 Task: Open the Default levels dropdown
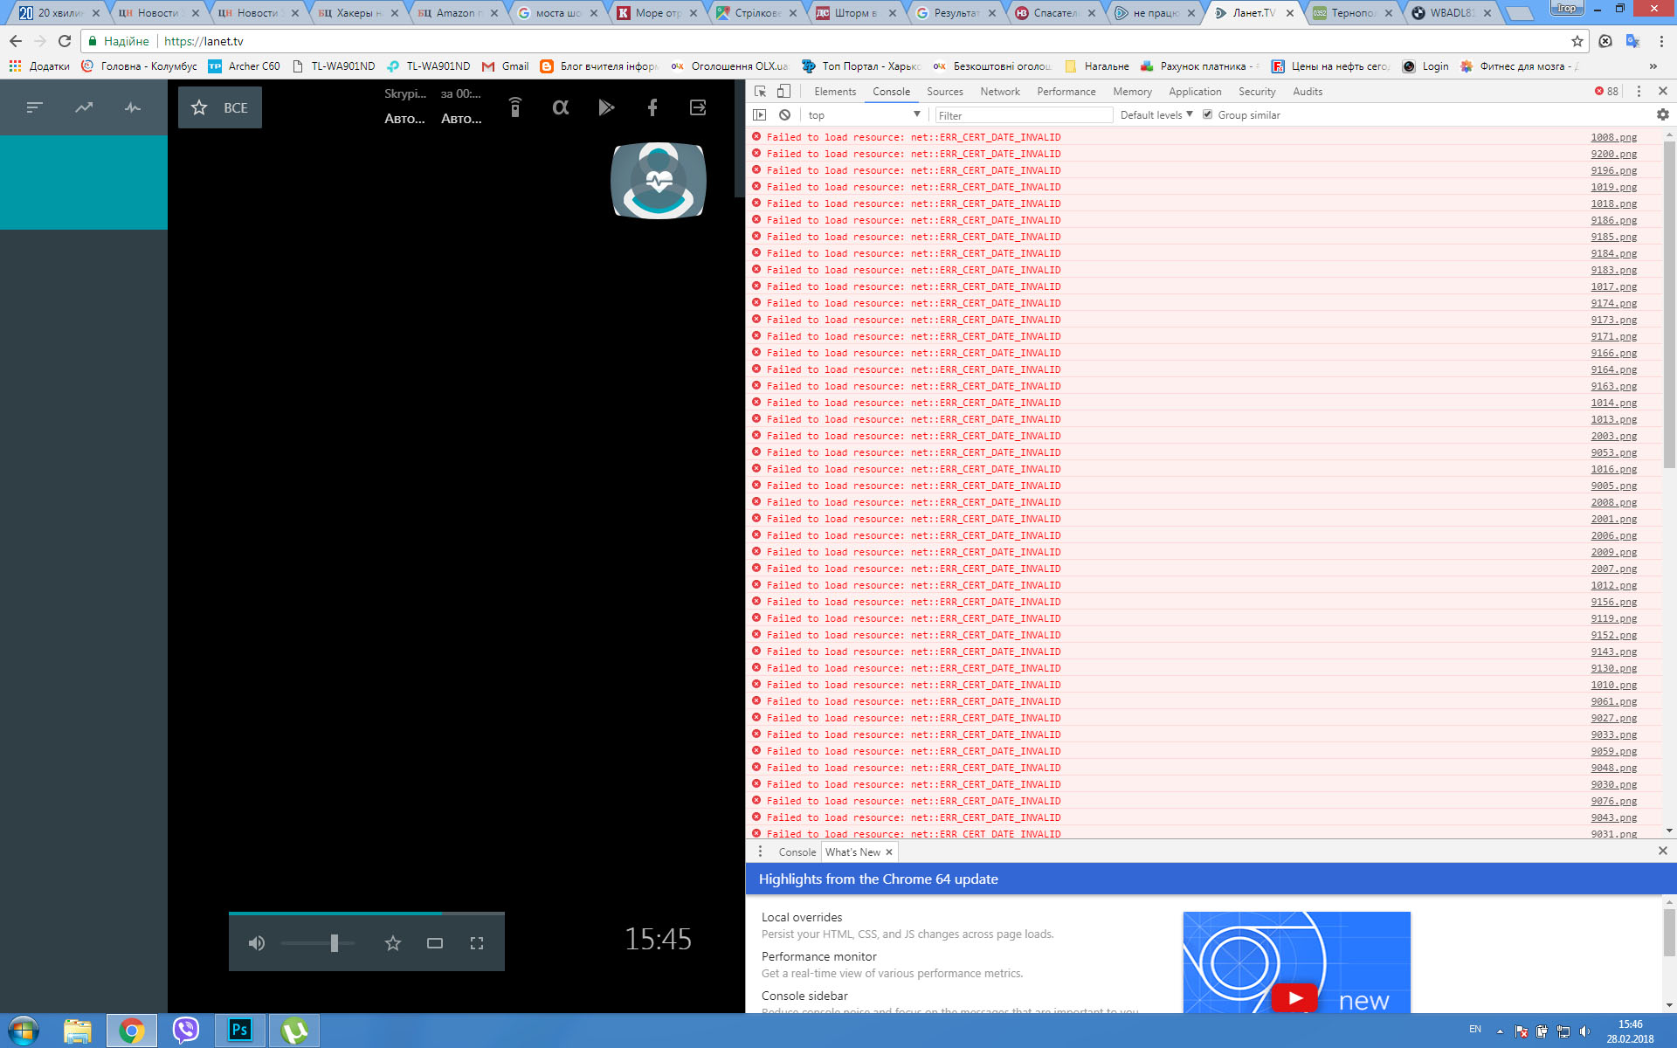(1156, 114)
